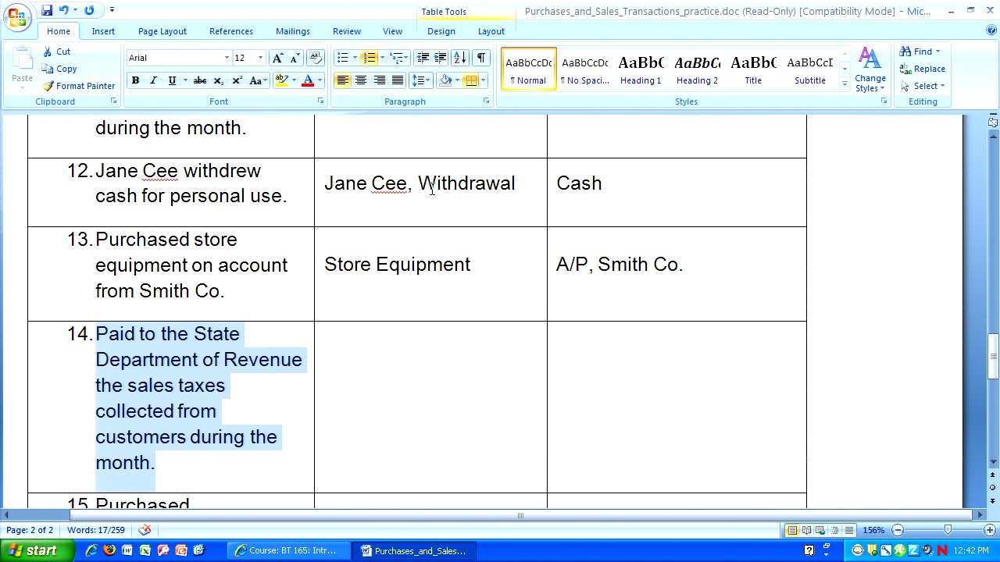1000x562 pixels.
Task: Apply the Heading 1 style
Action: (641, 69)
